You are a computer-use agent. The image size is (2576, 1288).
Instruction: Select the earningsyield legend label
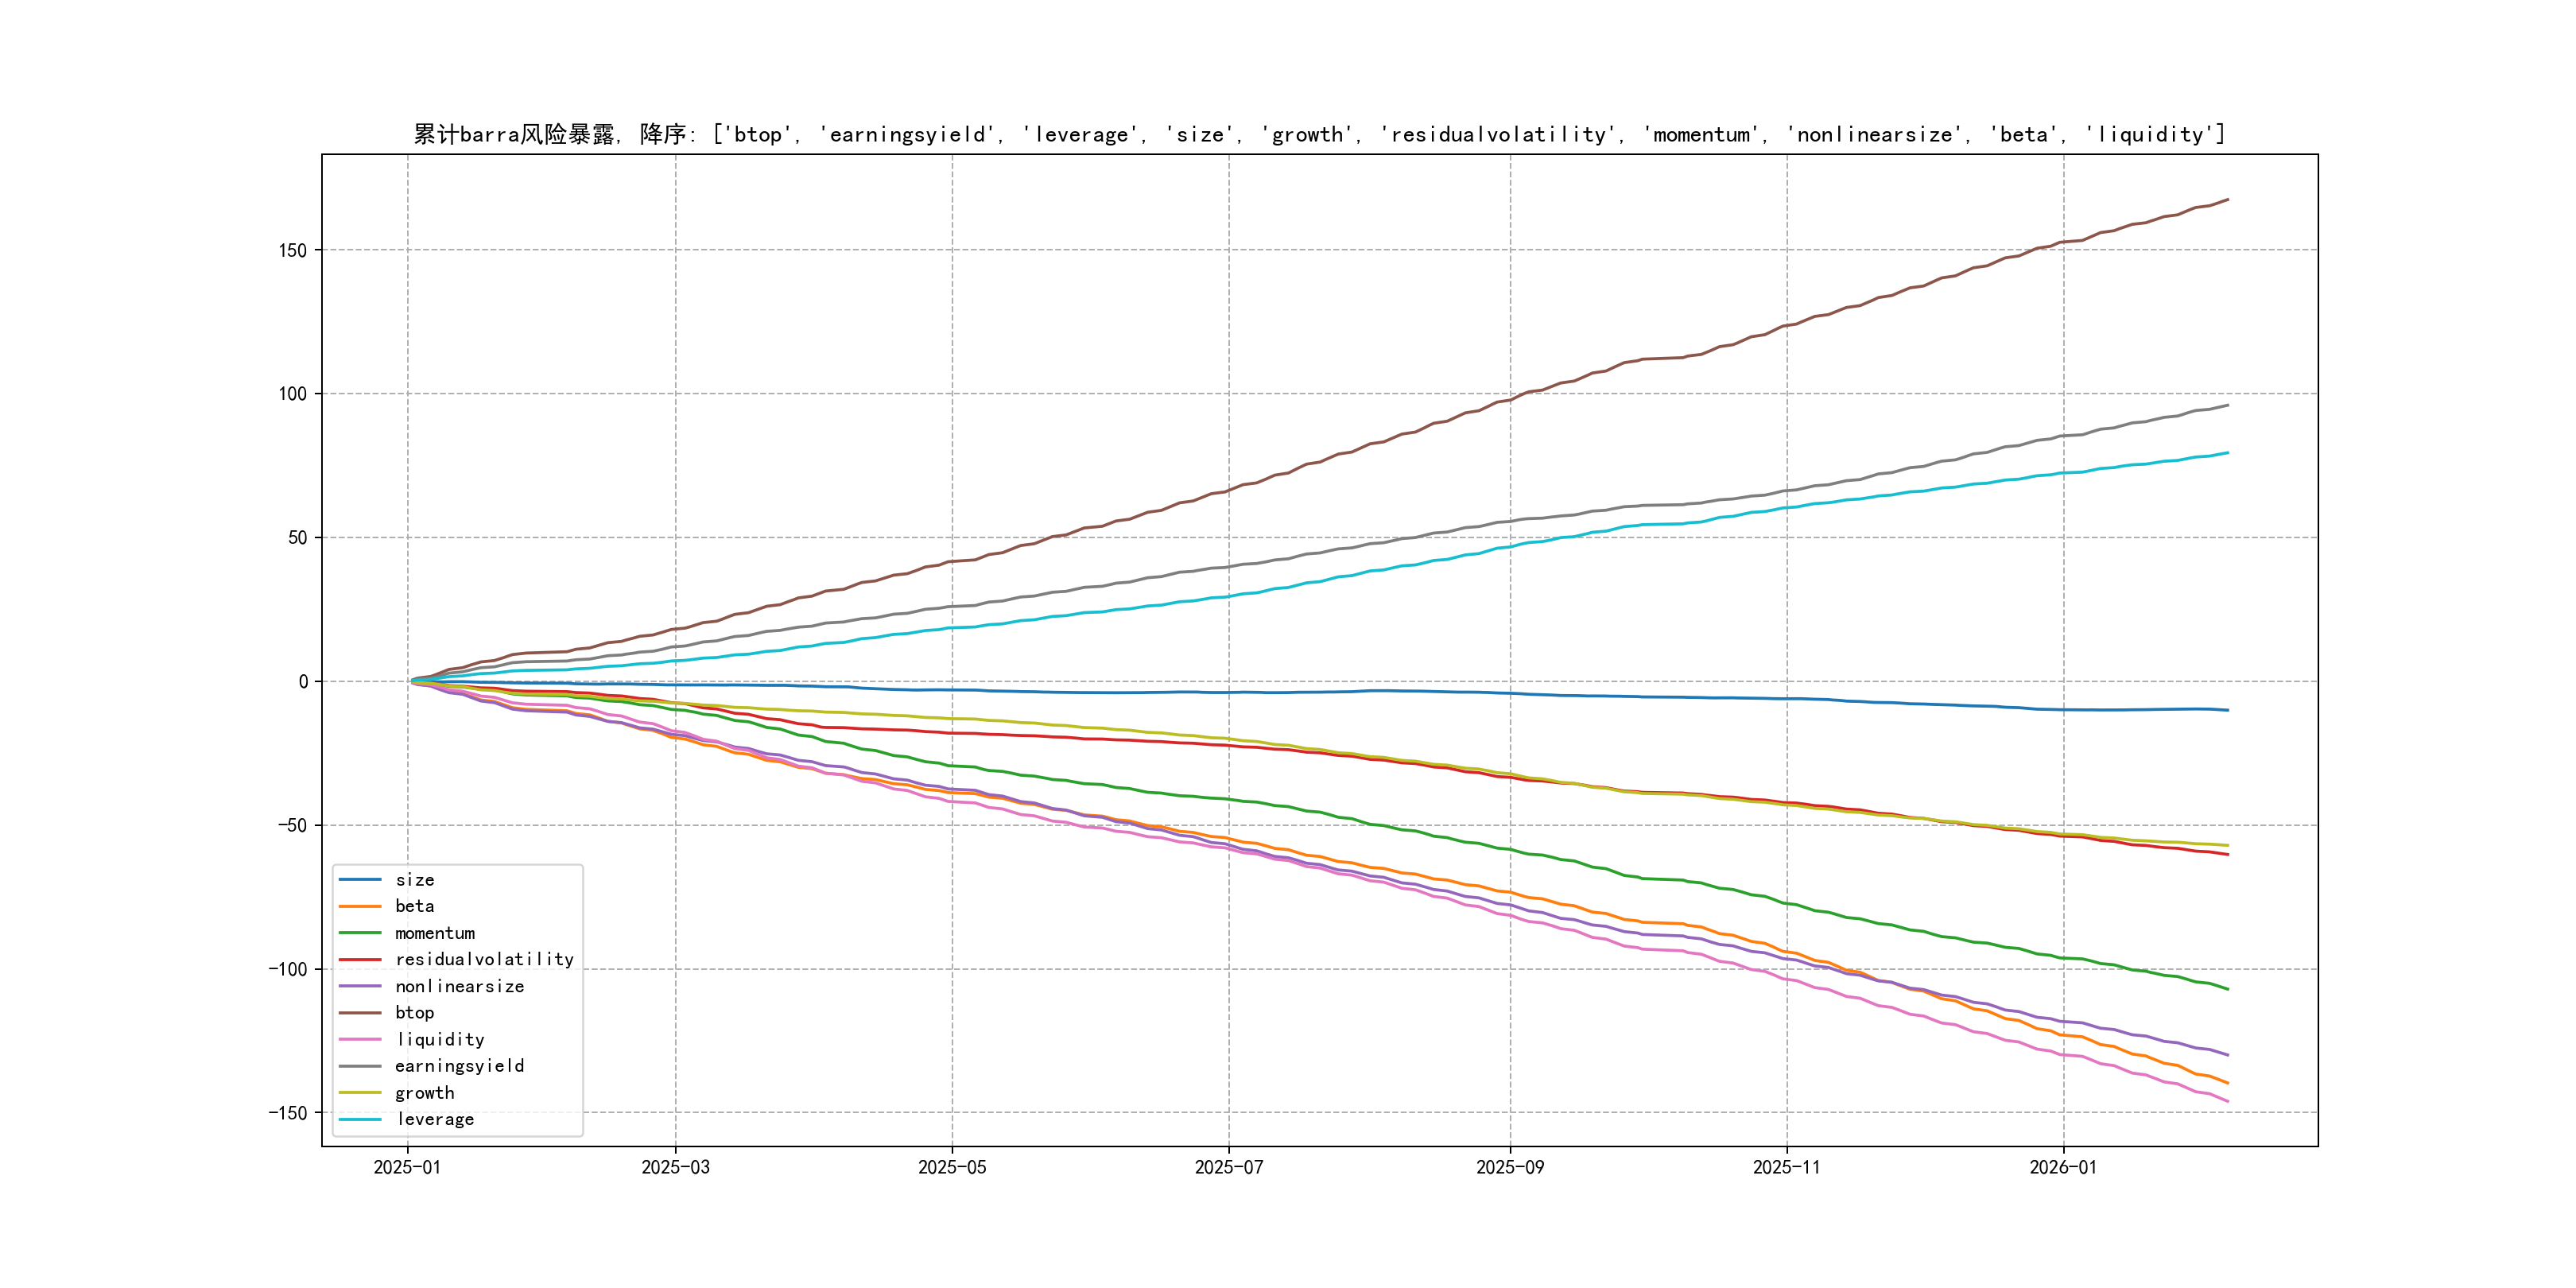459,1066
